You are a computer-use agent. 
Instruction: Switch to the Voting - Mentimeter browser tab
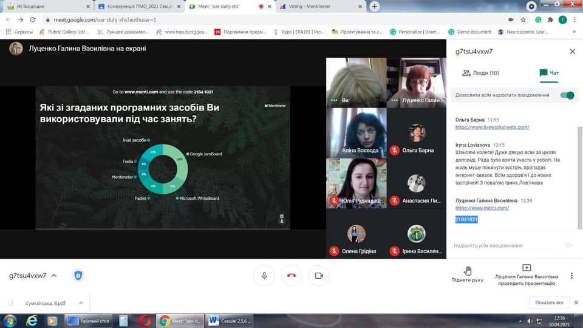[x=321, y=6]
